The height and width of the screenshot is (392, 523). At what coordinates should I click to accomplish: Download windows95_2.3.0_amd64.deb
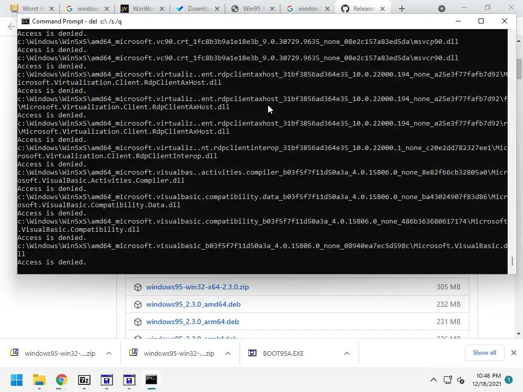[193, 304]
